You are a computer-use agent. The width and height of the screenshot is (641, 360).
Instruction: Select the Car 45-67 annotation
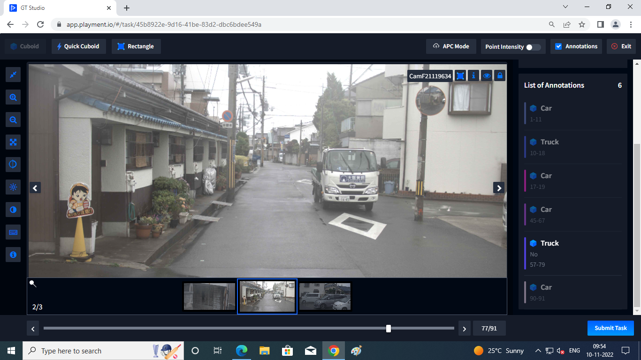[x=572, y=214]
